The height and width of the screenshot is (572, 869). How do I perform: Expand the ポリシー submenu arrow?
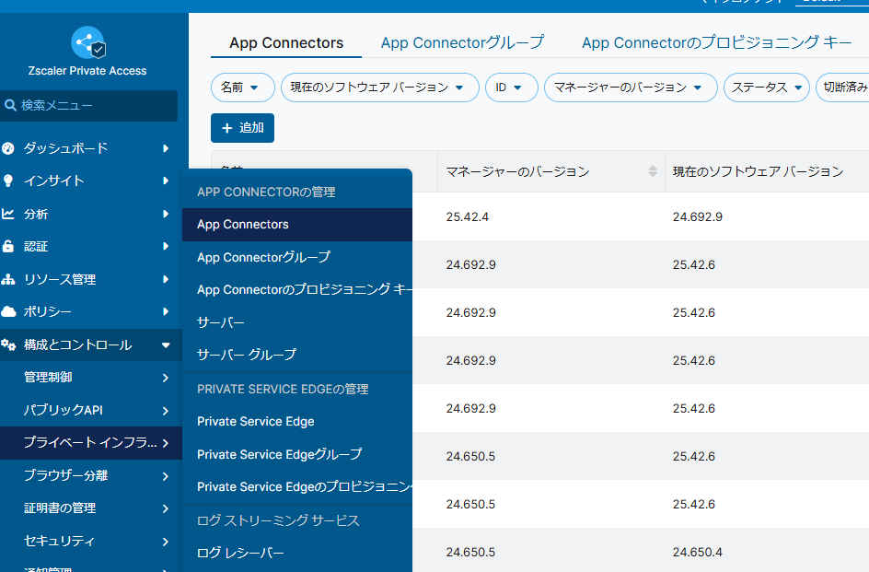[165, 312]
